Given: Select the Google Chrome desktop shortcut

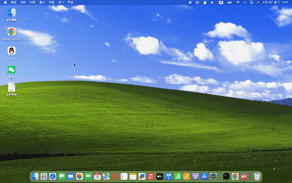Looking at the screenshot, I should click(11, 32).
